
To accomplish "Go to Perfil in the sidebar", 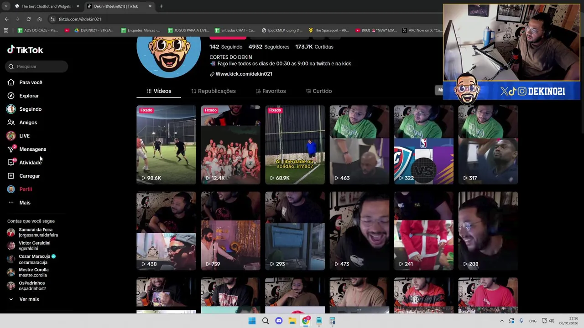I will pyautogui.click(x=20, y=189).
